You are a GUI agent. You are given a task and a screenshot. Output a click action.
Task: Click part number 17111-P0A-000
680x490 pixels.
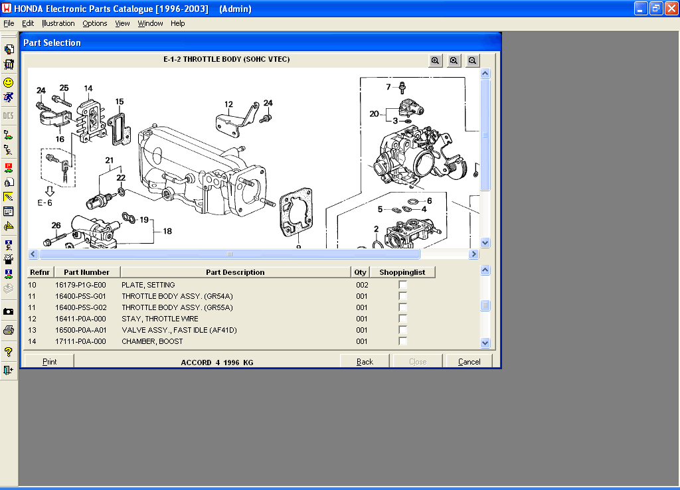(x=80, y=341)
